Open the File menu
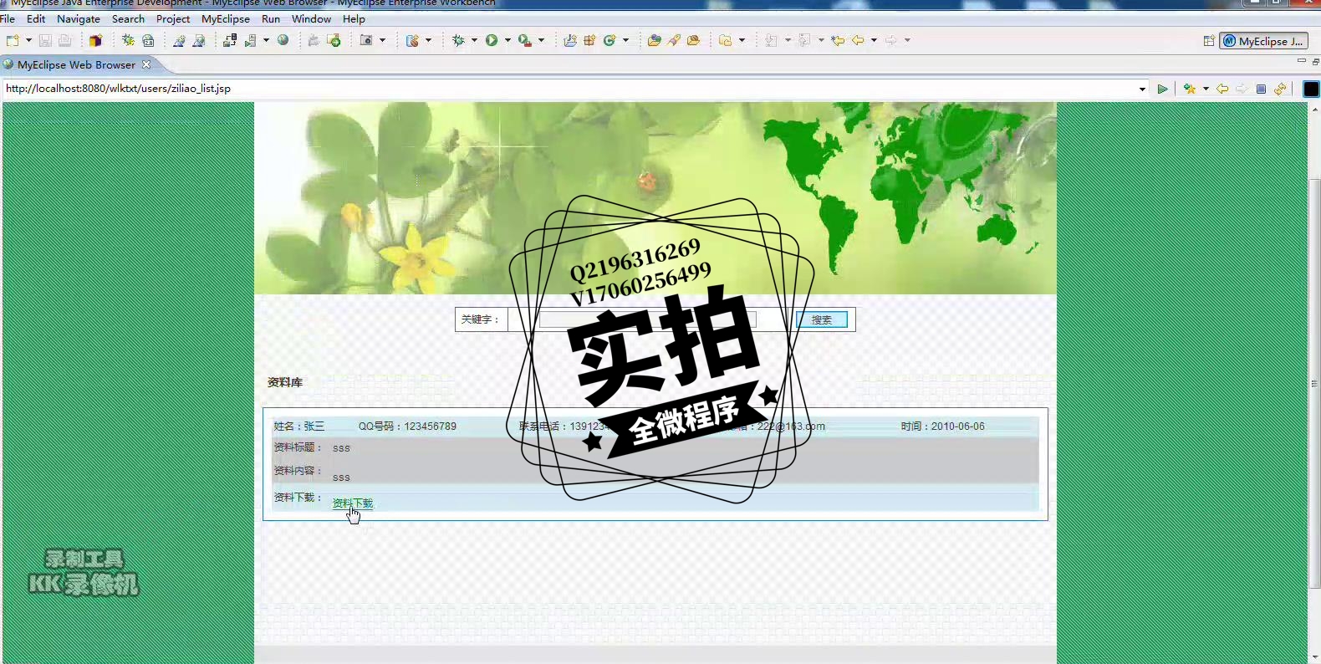The width and height of the screenshot is (1321, 664). pyautogui.click(x=8, y=18)
